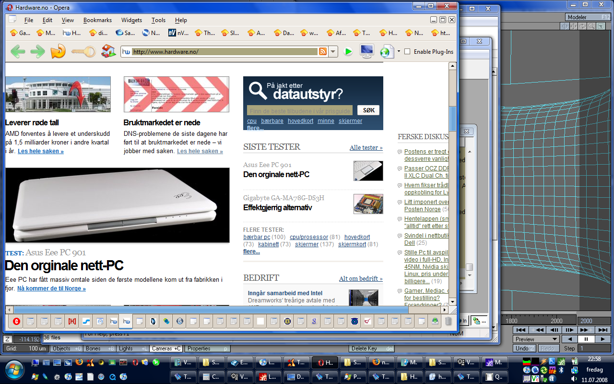Image resolution: width=614 pixels, height=384 pixels.
Task: Open the 'Alt om bedrift »' link
Action: pos(361,279)
